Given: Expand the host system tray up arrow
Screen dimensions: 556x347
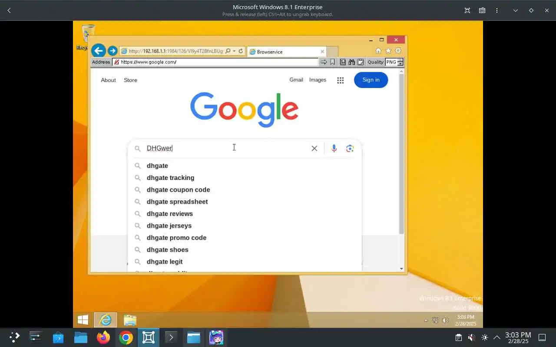Looking at the screenshot, I should [x=497, y=337].
